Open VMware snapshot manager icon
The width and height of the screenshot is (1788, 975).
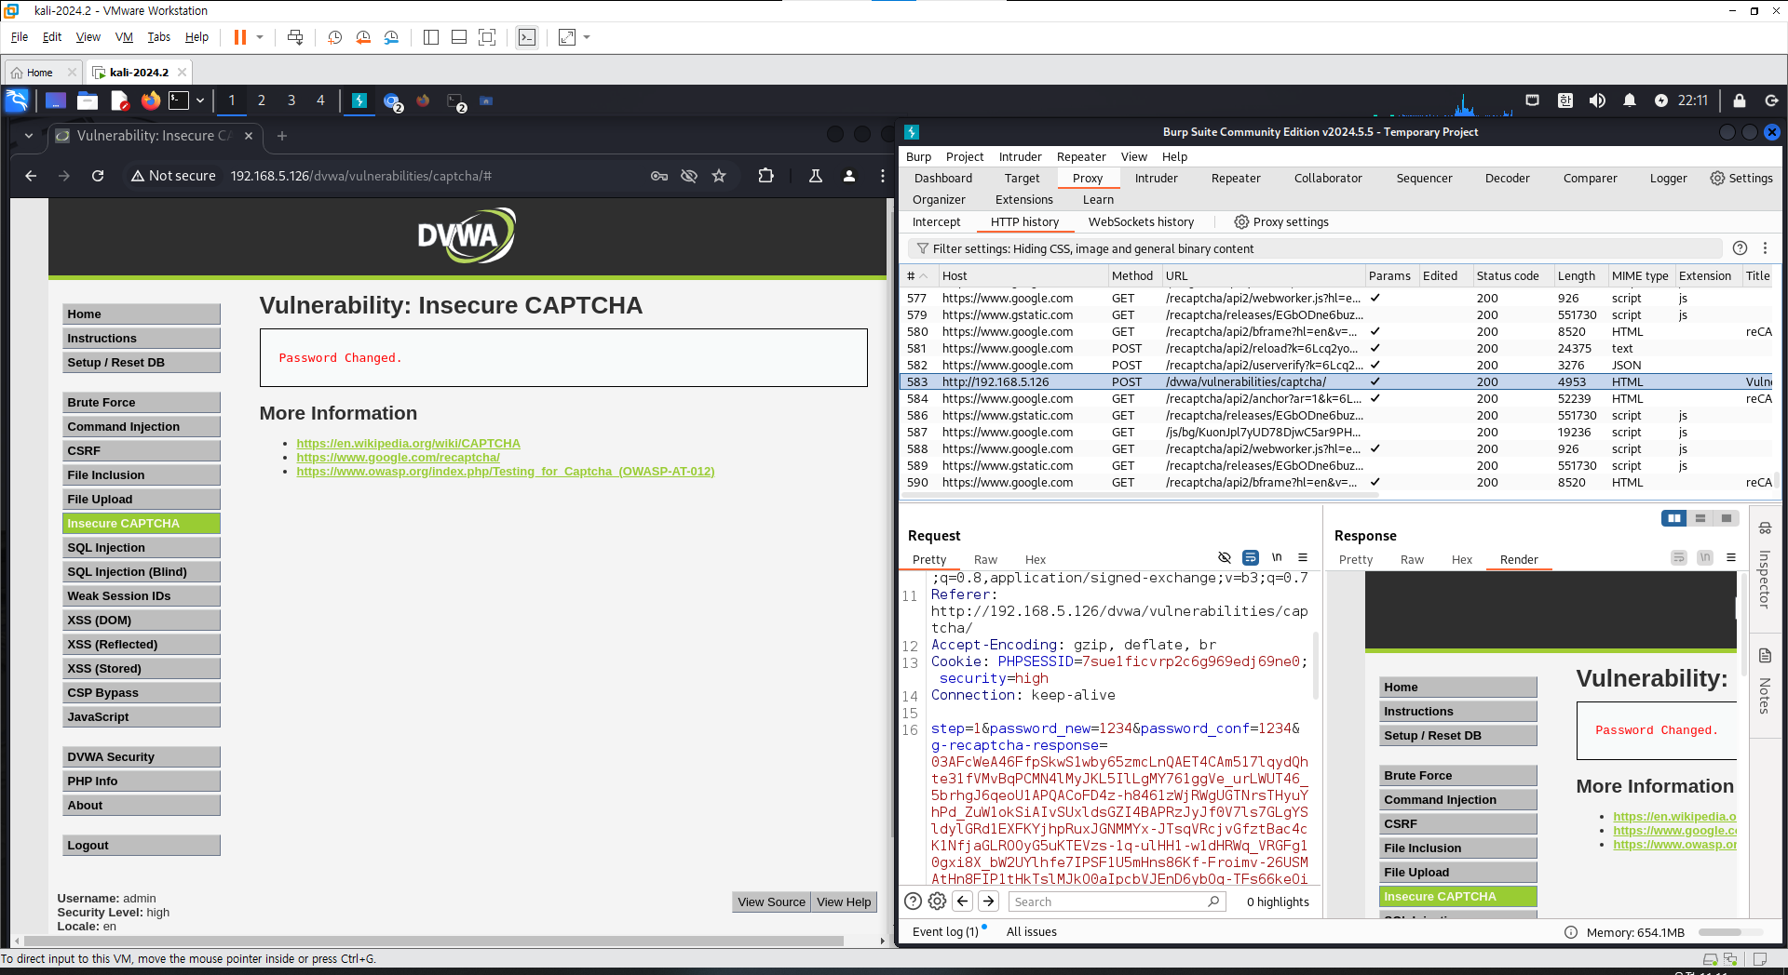coord(391,37)
